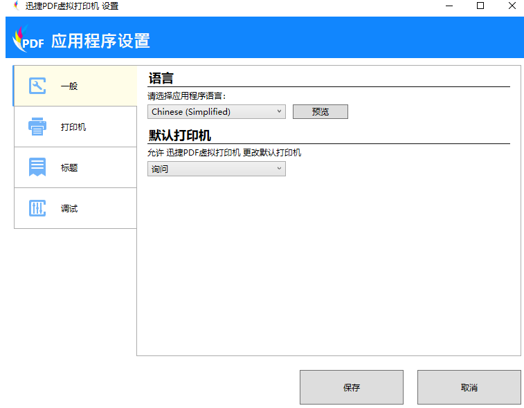This screenshot has height=408, width=524.
Task: Click the 请选择应用程序语言 label
Action: (x=187, y=96)
